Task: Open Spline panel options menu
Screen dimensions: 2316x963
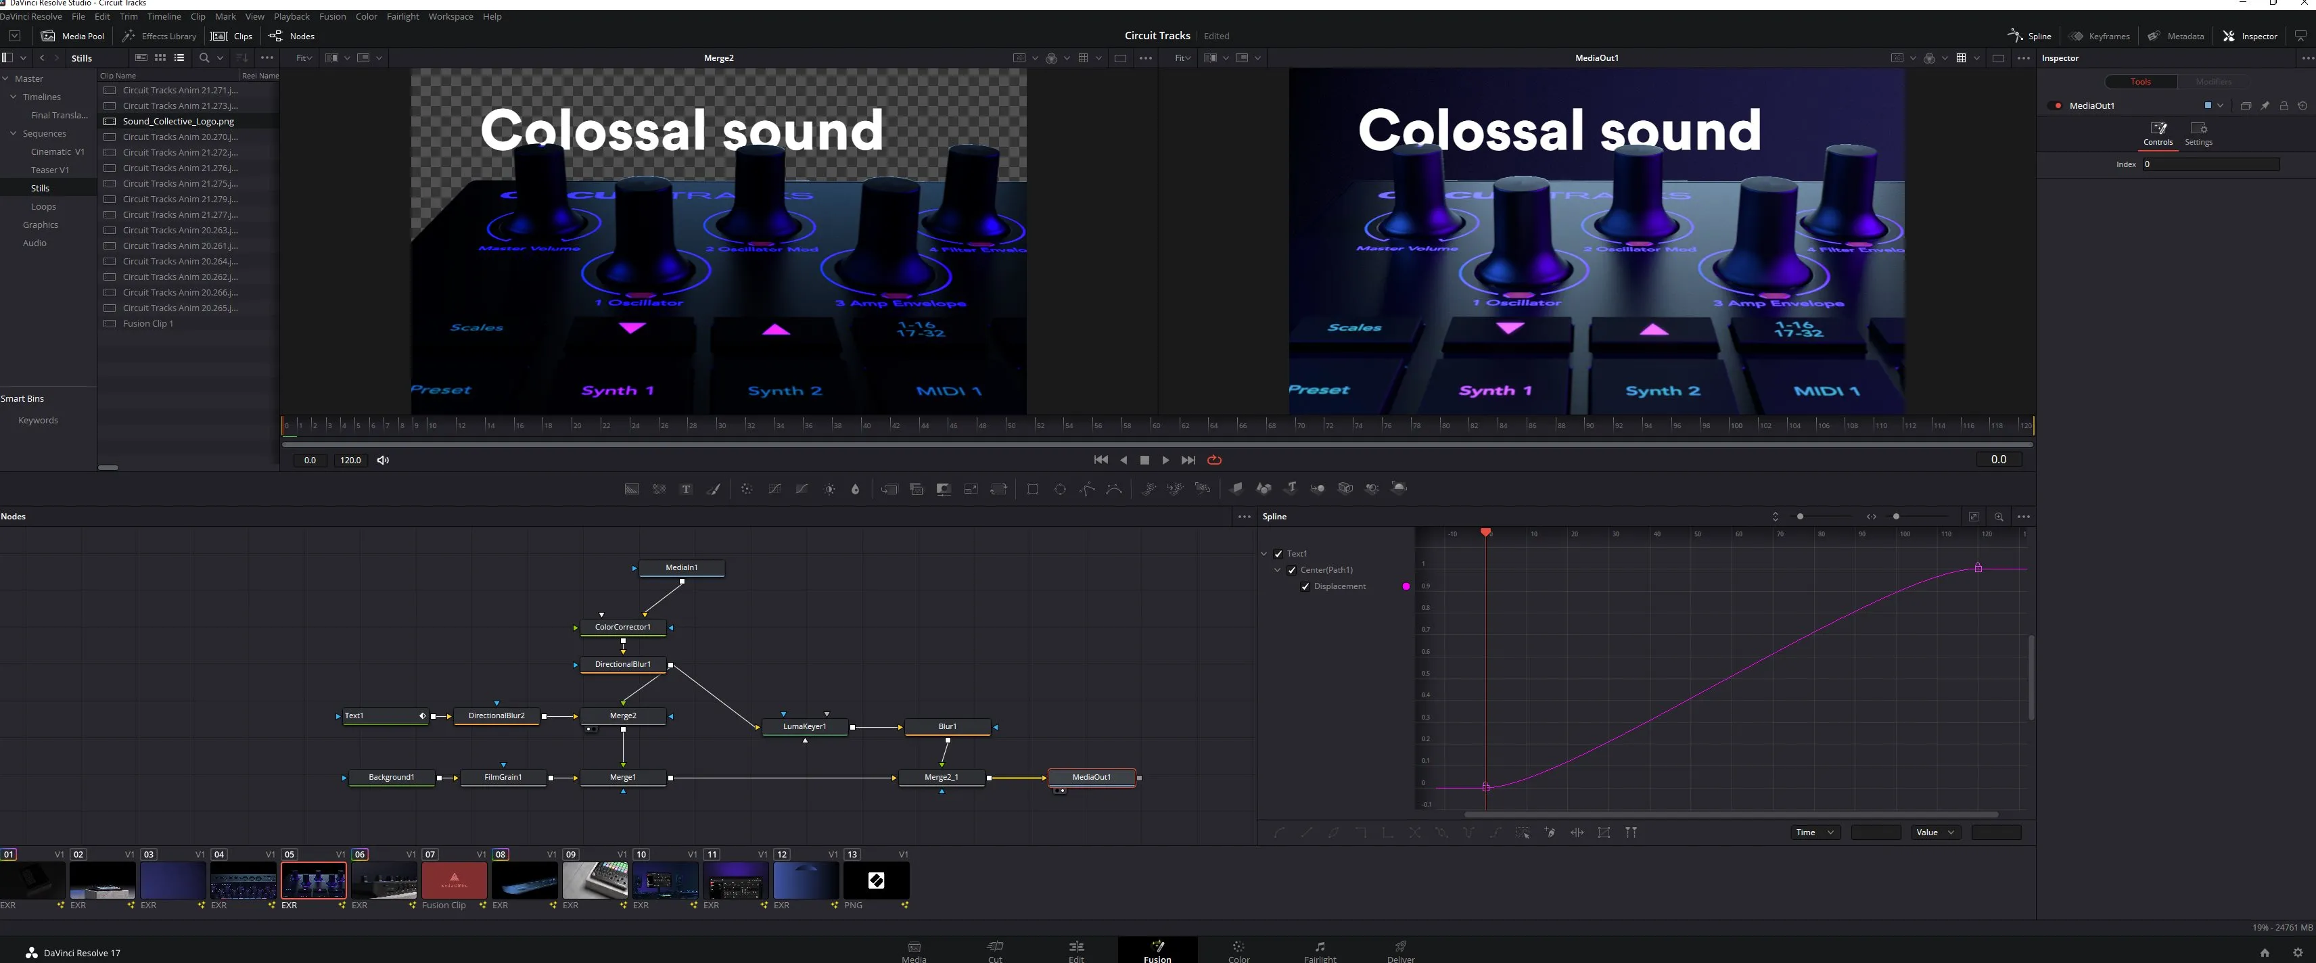Action: coord(2023,517)
